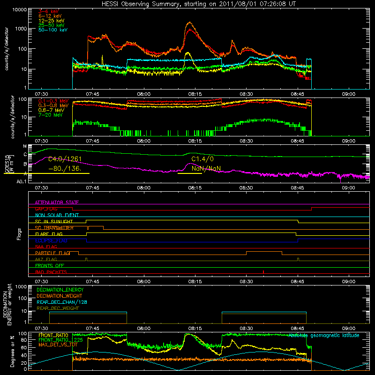Select the 6-12 keV legend label

point(50,16)
